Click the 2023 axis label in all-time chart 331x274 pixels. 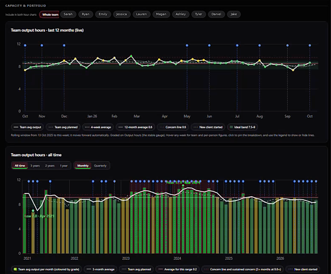tap(126, 258)
